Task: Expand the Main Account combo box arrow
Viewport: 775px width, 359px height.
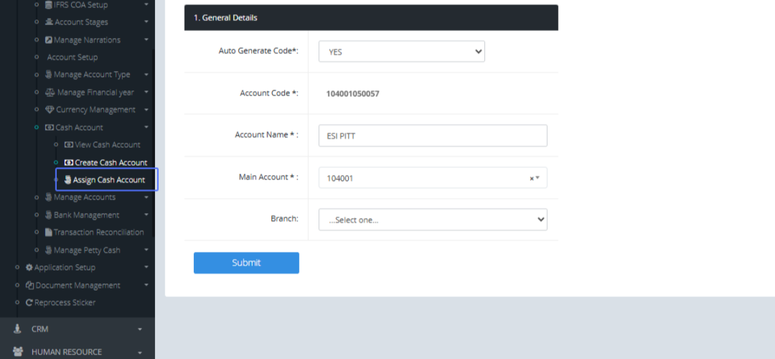Action: pos(538,178)
